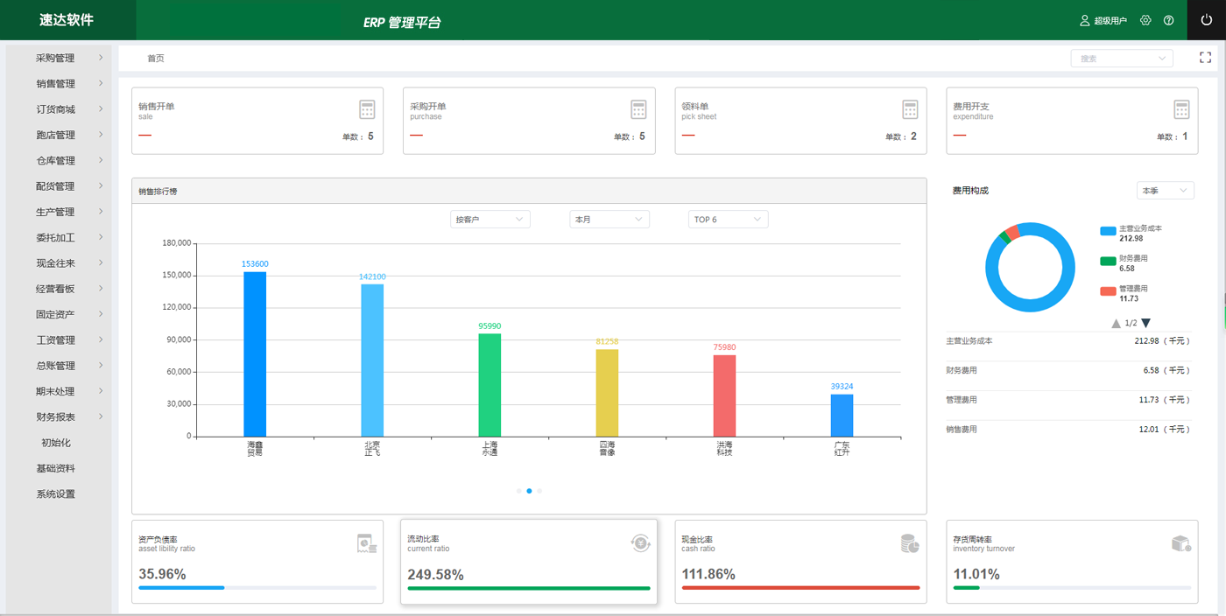1226x616 pixels.
Task: Expand 销售管理 sidebar menu
Action: (x=59, y=84)
